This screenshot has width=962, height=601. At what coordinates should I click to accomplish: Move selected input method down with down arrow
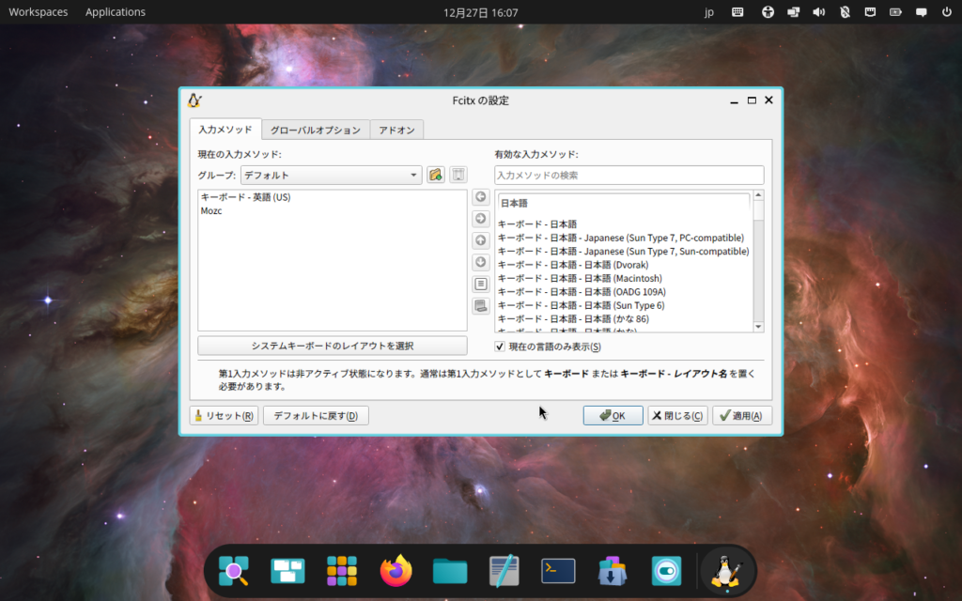(481, 262)
